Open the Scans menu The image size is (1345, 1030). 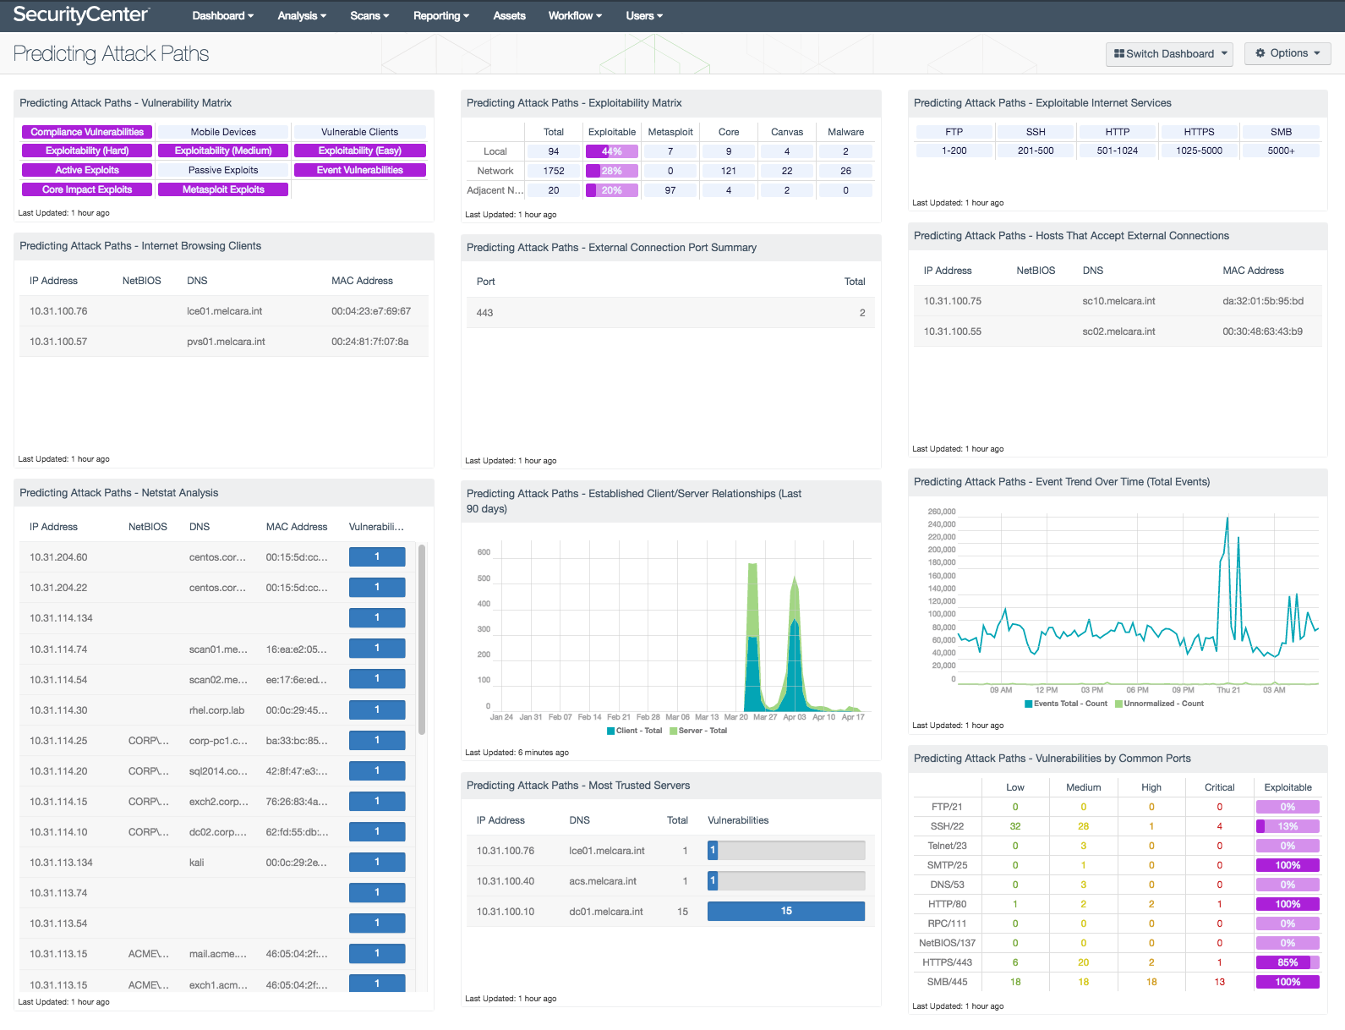[369, 16]
